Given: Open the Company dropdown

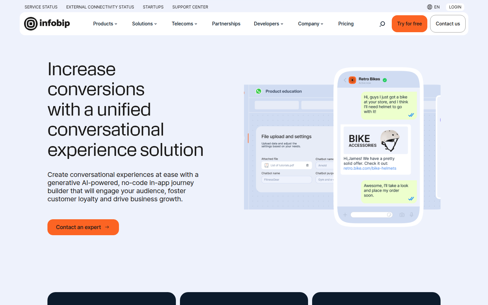Looking at the screenshot, I should (310, 24).
